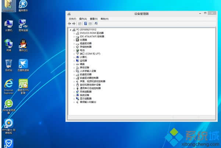Scan for hardware changes via toolbar icon
221x148 pixels.
[x=96, y=24]
